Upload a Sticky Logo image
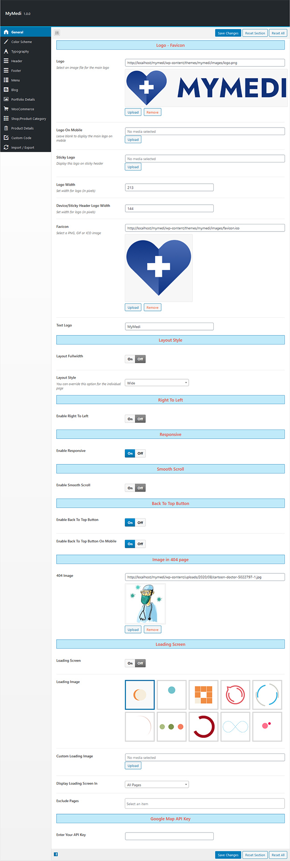This screenshot has width=290, height=861. tap(133, 167)
